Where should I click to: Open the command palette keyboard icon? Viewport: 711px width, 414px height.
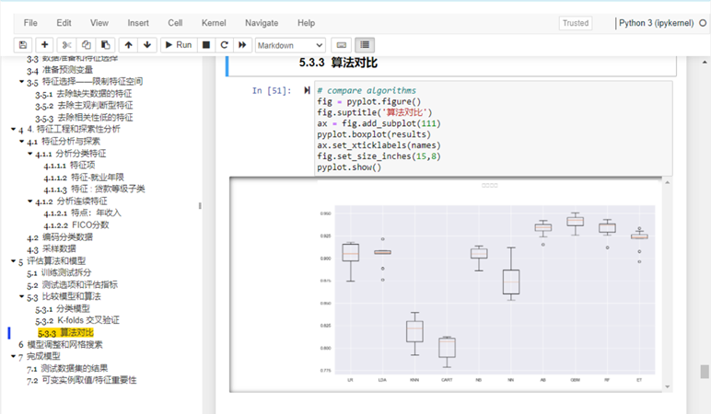(x=341, y=44)
